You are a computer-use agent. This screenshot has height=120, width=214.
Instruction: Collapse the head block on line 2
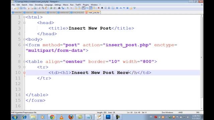24,23
